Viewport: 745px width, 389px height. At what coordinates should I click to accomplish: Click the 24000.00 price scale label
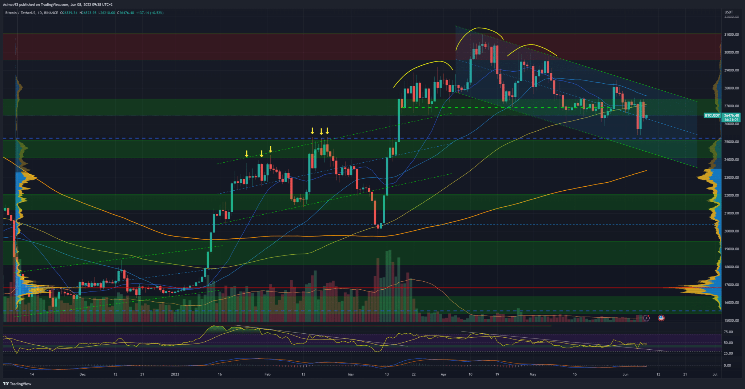(x=732, y=160)
